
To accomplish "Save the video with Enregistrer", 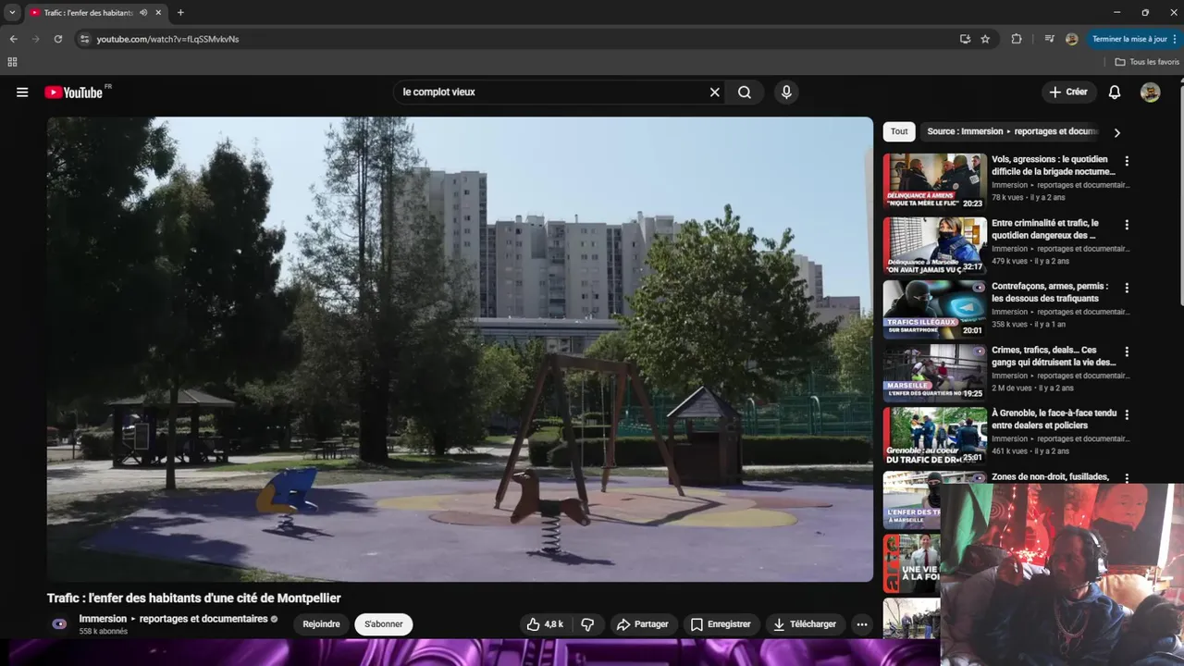I will [721, 624].
